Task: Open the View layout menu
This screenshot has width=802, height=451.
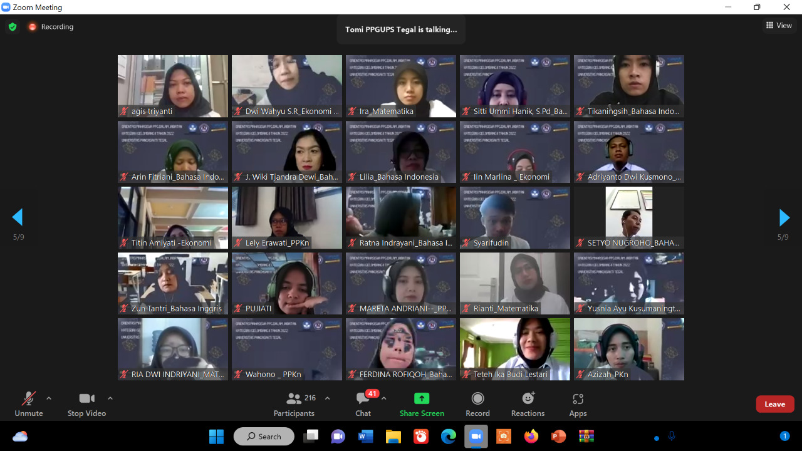Action: click(x=779, y=26)
